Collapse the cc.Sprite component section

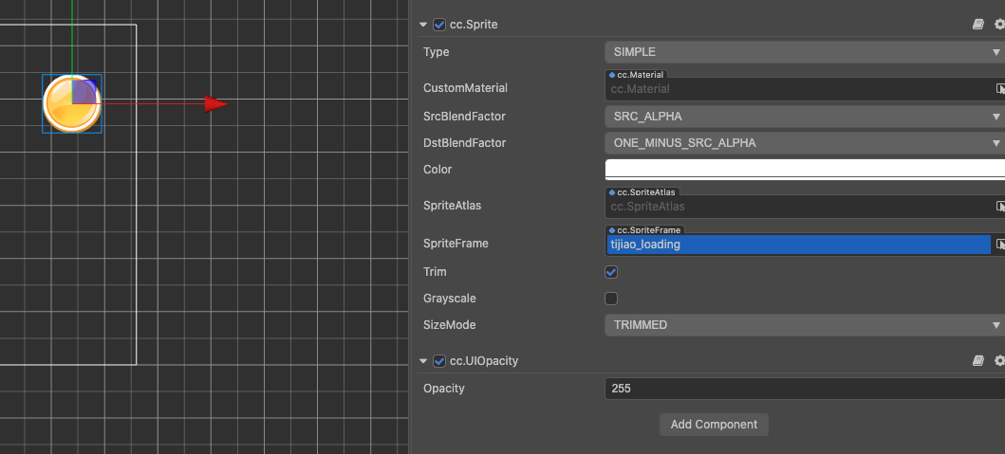point(423,25)
